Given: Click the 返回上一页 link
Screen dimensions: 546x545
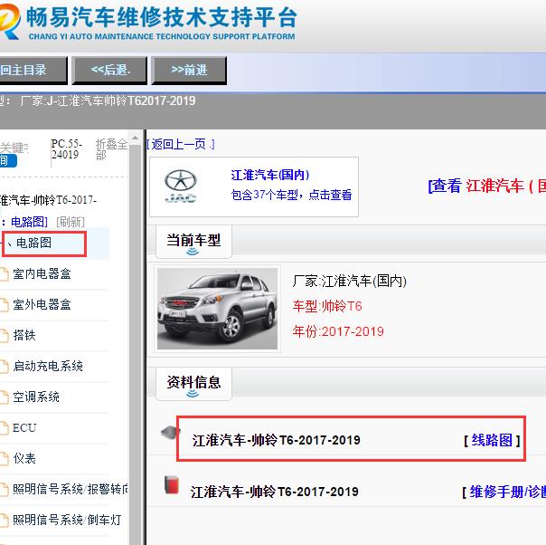Looking at the screenshot, I should pyautogui.click(x=181, y=144).
